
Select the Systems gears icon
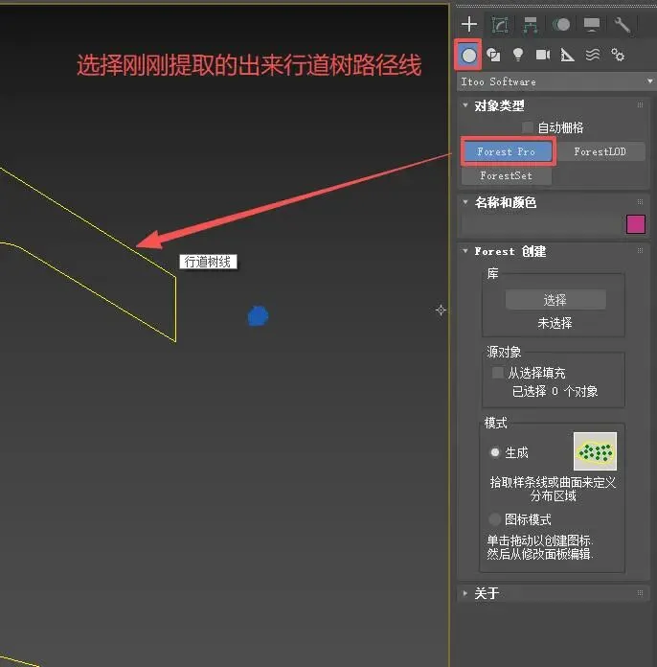(x=618, y=55)
